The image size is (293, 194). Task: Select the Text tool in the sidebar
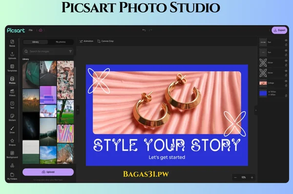coord(12,105)
